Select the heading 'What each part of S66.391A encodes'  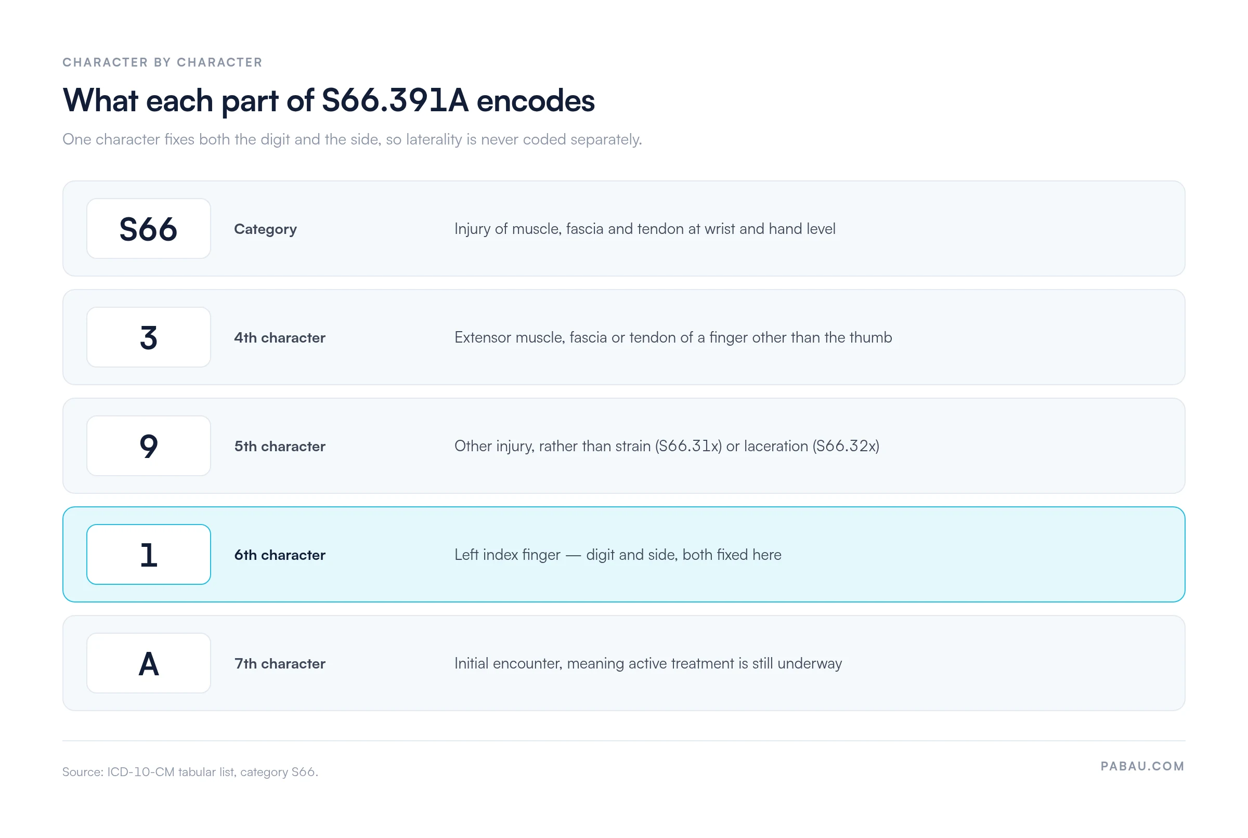329,100
